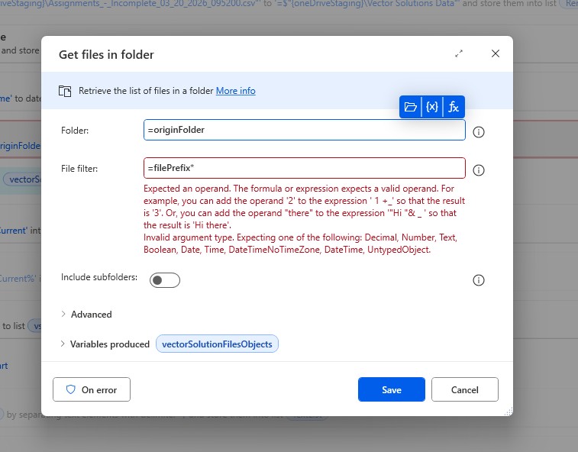Click the action icon beside the description
This screenshot has height=452, width=578.
point(65,91)
